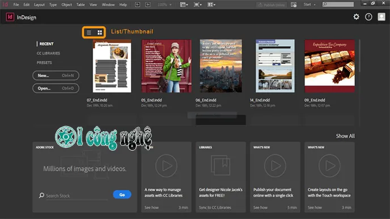Image resolution: width=390 pixels, height=219 pixels.
Task: Click See how under Publish online card
Action: point(260,207)
